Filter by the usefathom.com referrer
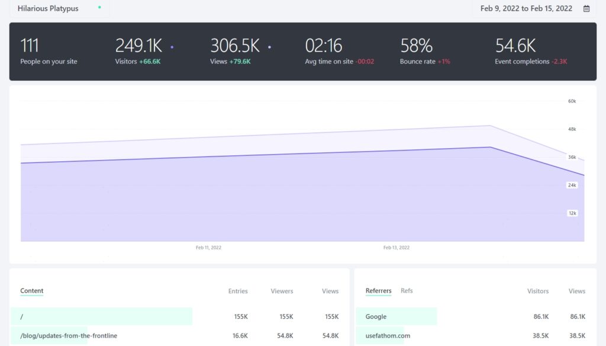Image resolution: width=606 pixels, height=346 pixels. [x=388, y=336]
